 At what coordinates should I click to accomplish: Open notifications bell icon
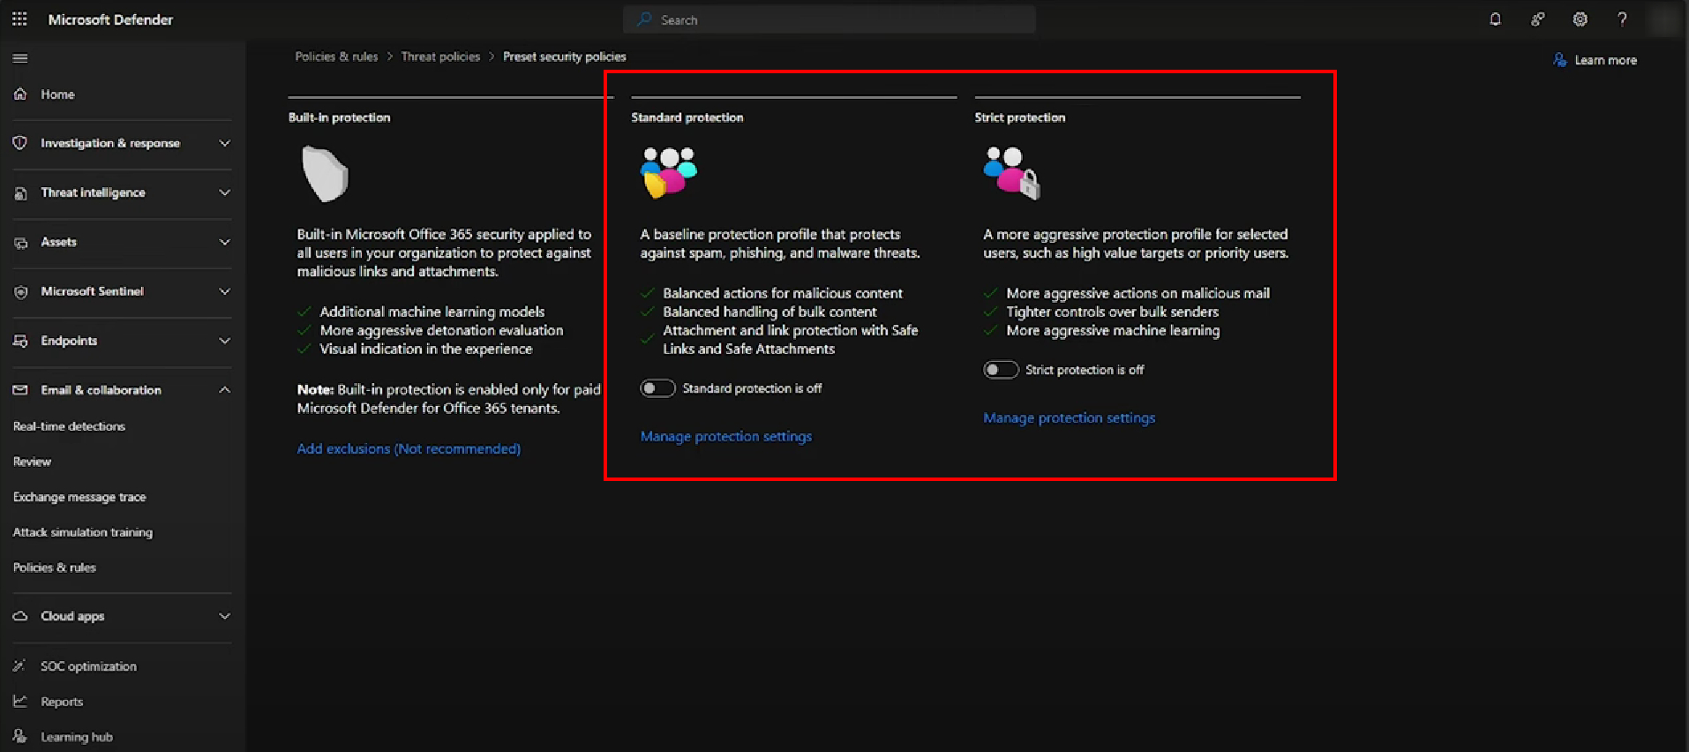click(x=1495, y=19)
